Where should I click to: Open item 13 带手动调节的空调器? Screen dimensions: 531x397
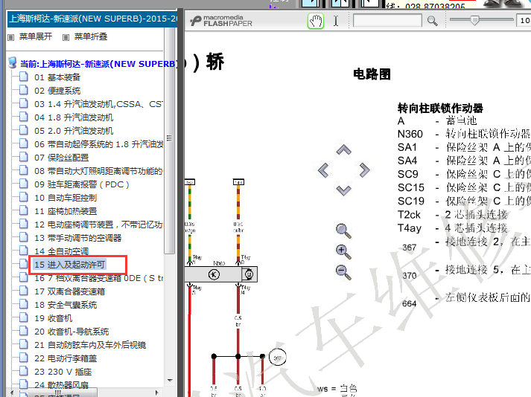[78, 238]
